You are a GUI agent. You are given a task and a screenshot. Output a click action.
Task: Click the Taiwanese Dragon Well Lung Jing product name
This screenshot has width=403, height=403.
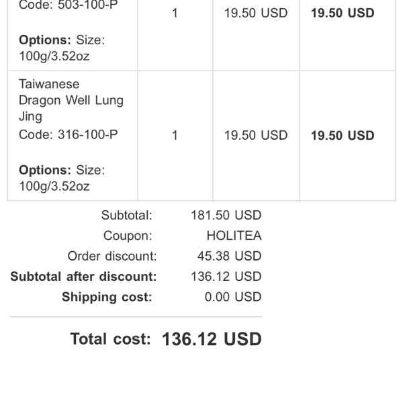pyautogui.click(x=71, y=100)
